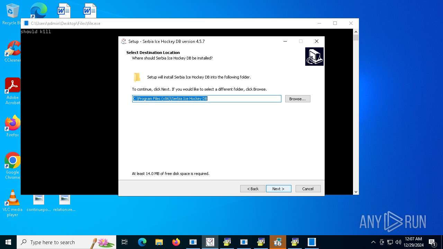This screenshot has height=249, width=443.
Task: Click console scrollbar up arrow
Action: (x=356, y=32)
